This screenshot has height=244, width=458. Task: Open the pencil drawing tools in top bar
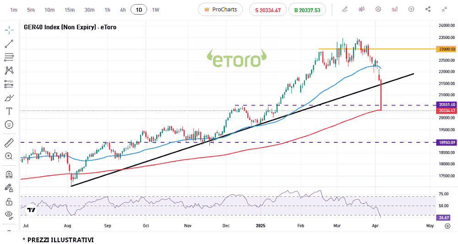(345, 9)
